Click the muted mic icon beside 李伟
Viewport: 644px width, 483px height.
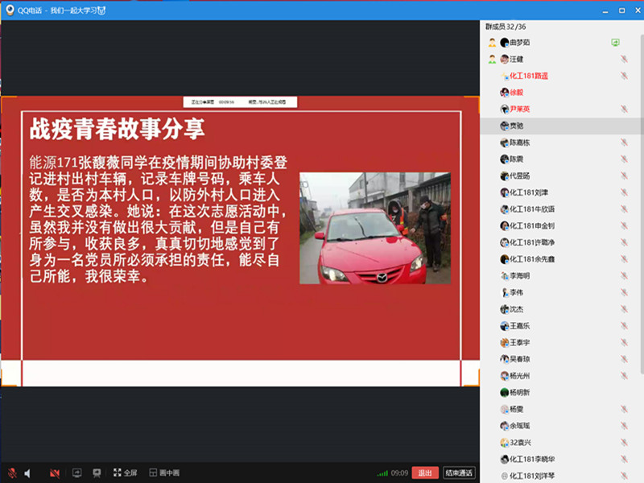[x=624, y=292]
